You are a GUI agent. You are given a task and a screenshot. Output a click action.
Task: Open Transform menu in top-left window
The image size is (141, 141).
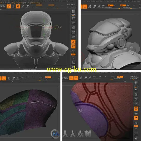tap(62, 1)
